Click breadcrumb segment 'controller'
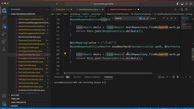Viewport: 194px width, 109px height. click(96, 14)
